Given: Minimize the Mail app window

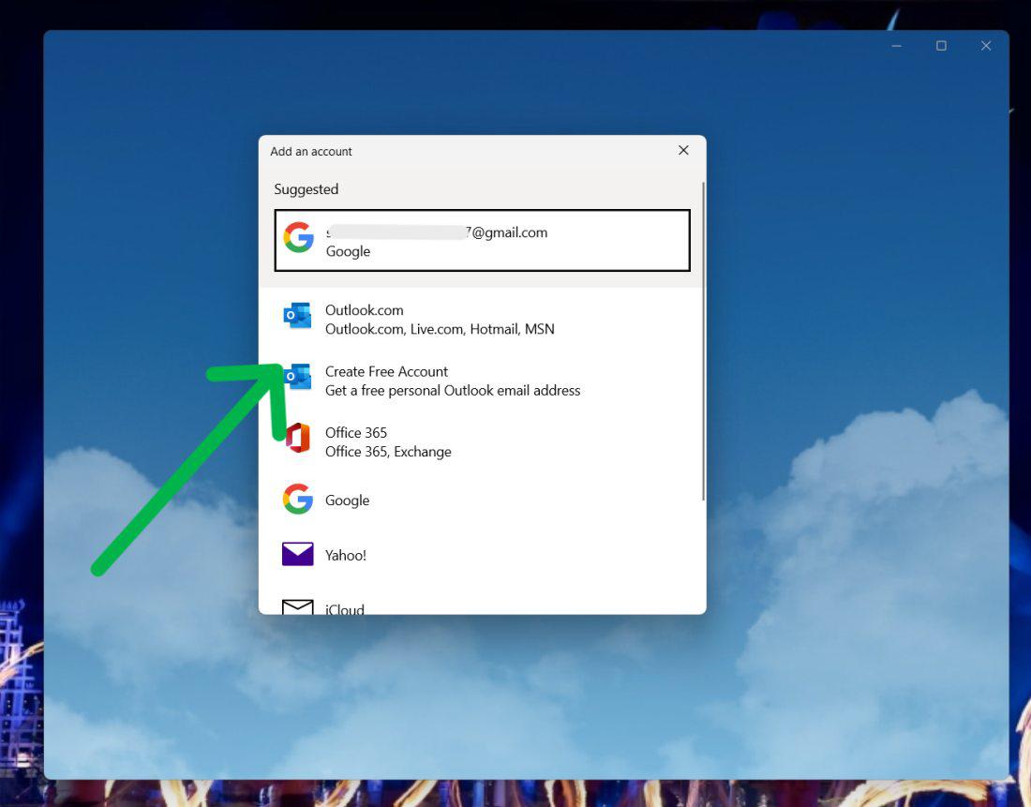Looking at the screenshot, I should (896, 46).
